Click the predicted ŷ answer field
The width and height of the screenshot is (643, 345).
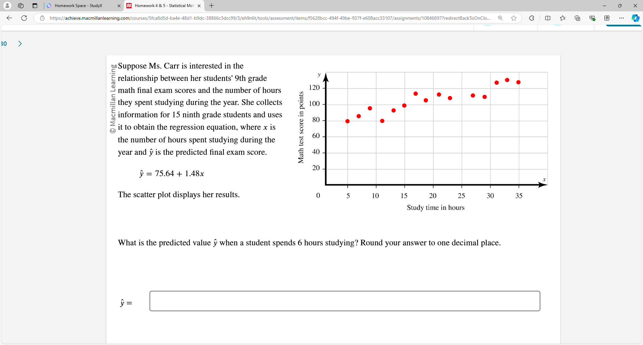(x=345, y=301)
